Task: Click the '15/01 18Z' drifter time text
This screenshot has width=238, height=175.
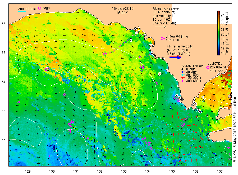Action: 173,40
